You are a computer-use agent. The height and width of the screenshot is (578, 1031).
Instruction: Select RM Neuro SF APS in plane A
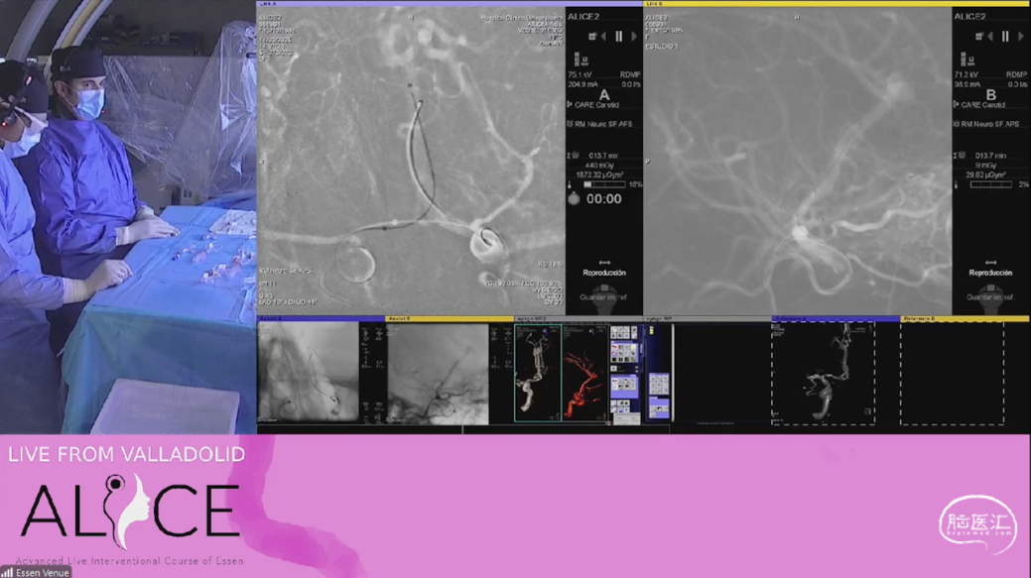coord(603,124)
